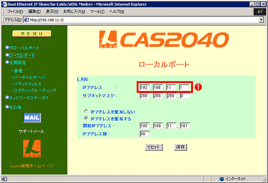Click the IP address third octet field 11
Screen dimensions: 268x183
[171, 87]
